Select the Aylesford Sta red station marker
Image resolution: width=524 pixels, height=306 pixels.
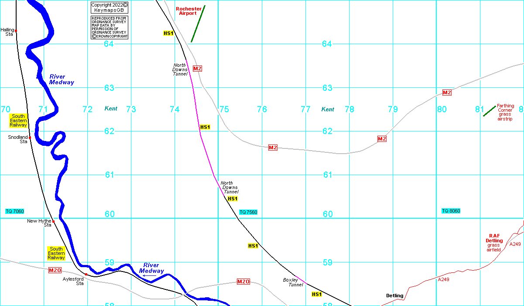point(86,274)
